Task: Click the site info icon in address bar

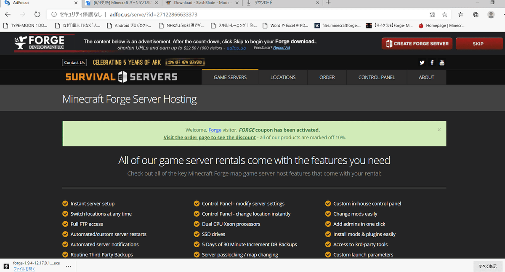Action: pyautogui.click(x=54, y=14)
